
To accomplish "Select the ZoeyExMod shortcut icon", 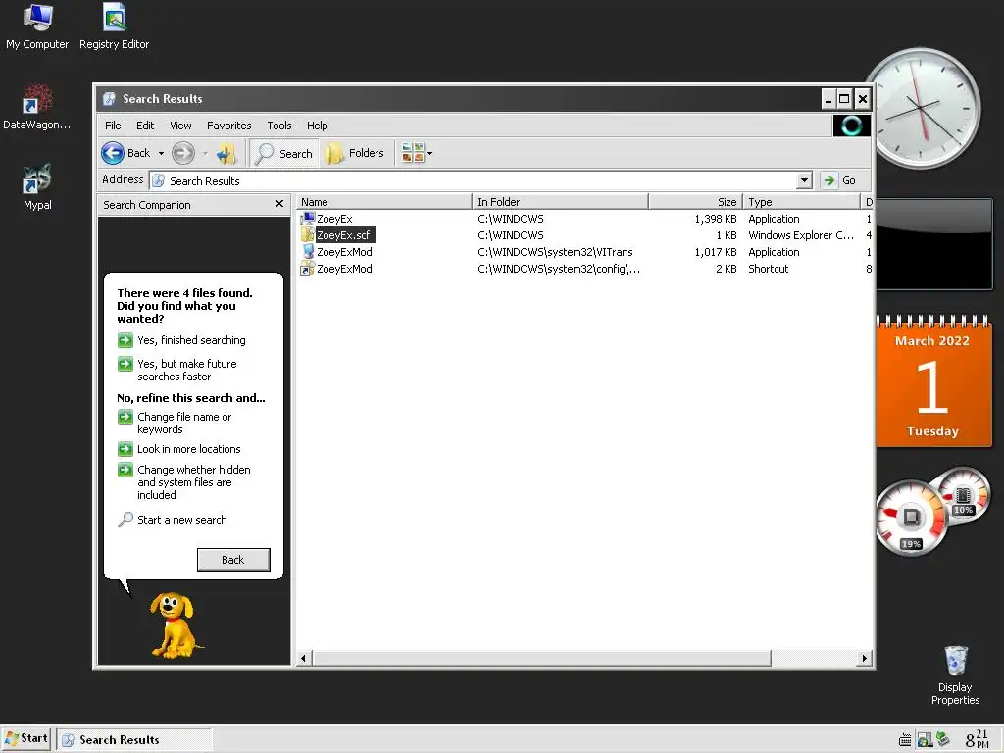I will pos(307,269).
